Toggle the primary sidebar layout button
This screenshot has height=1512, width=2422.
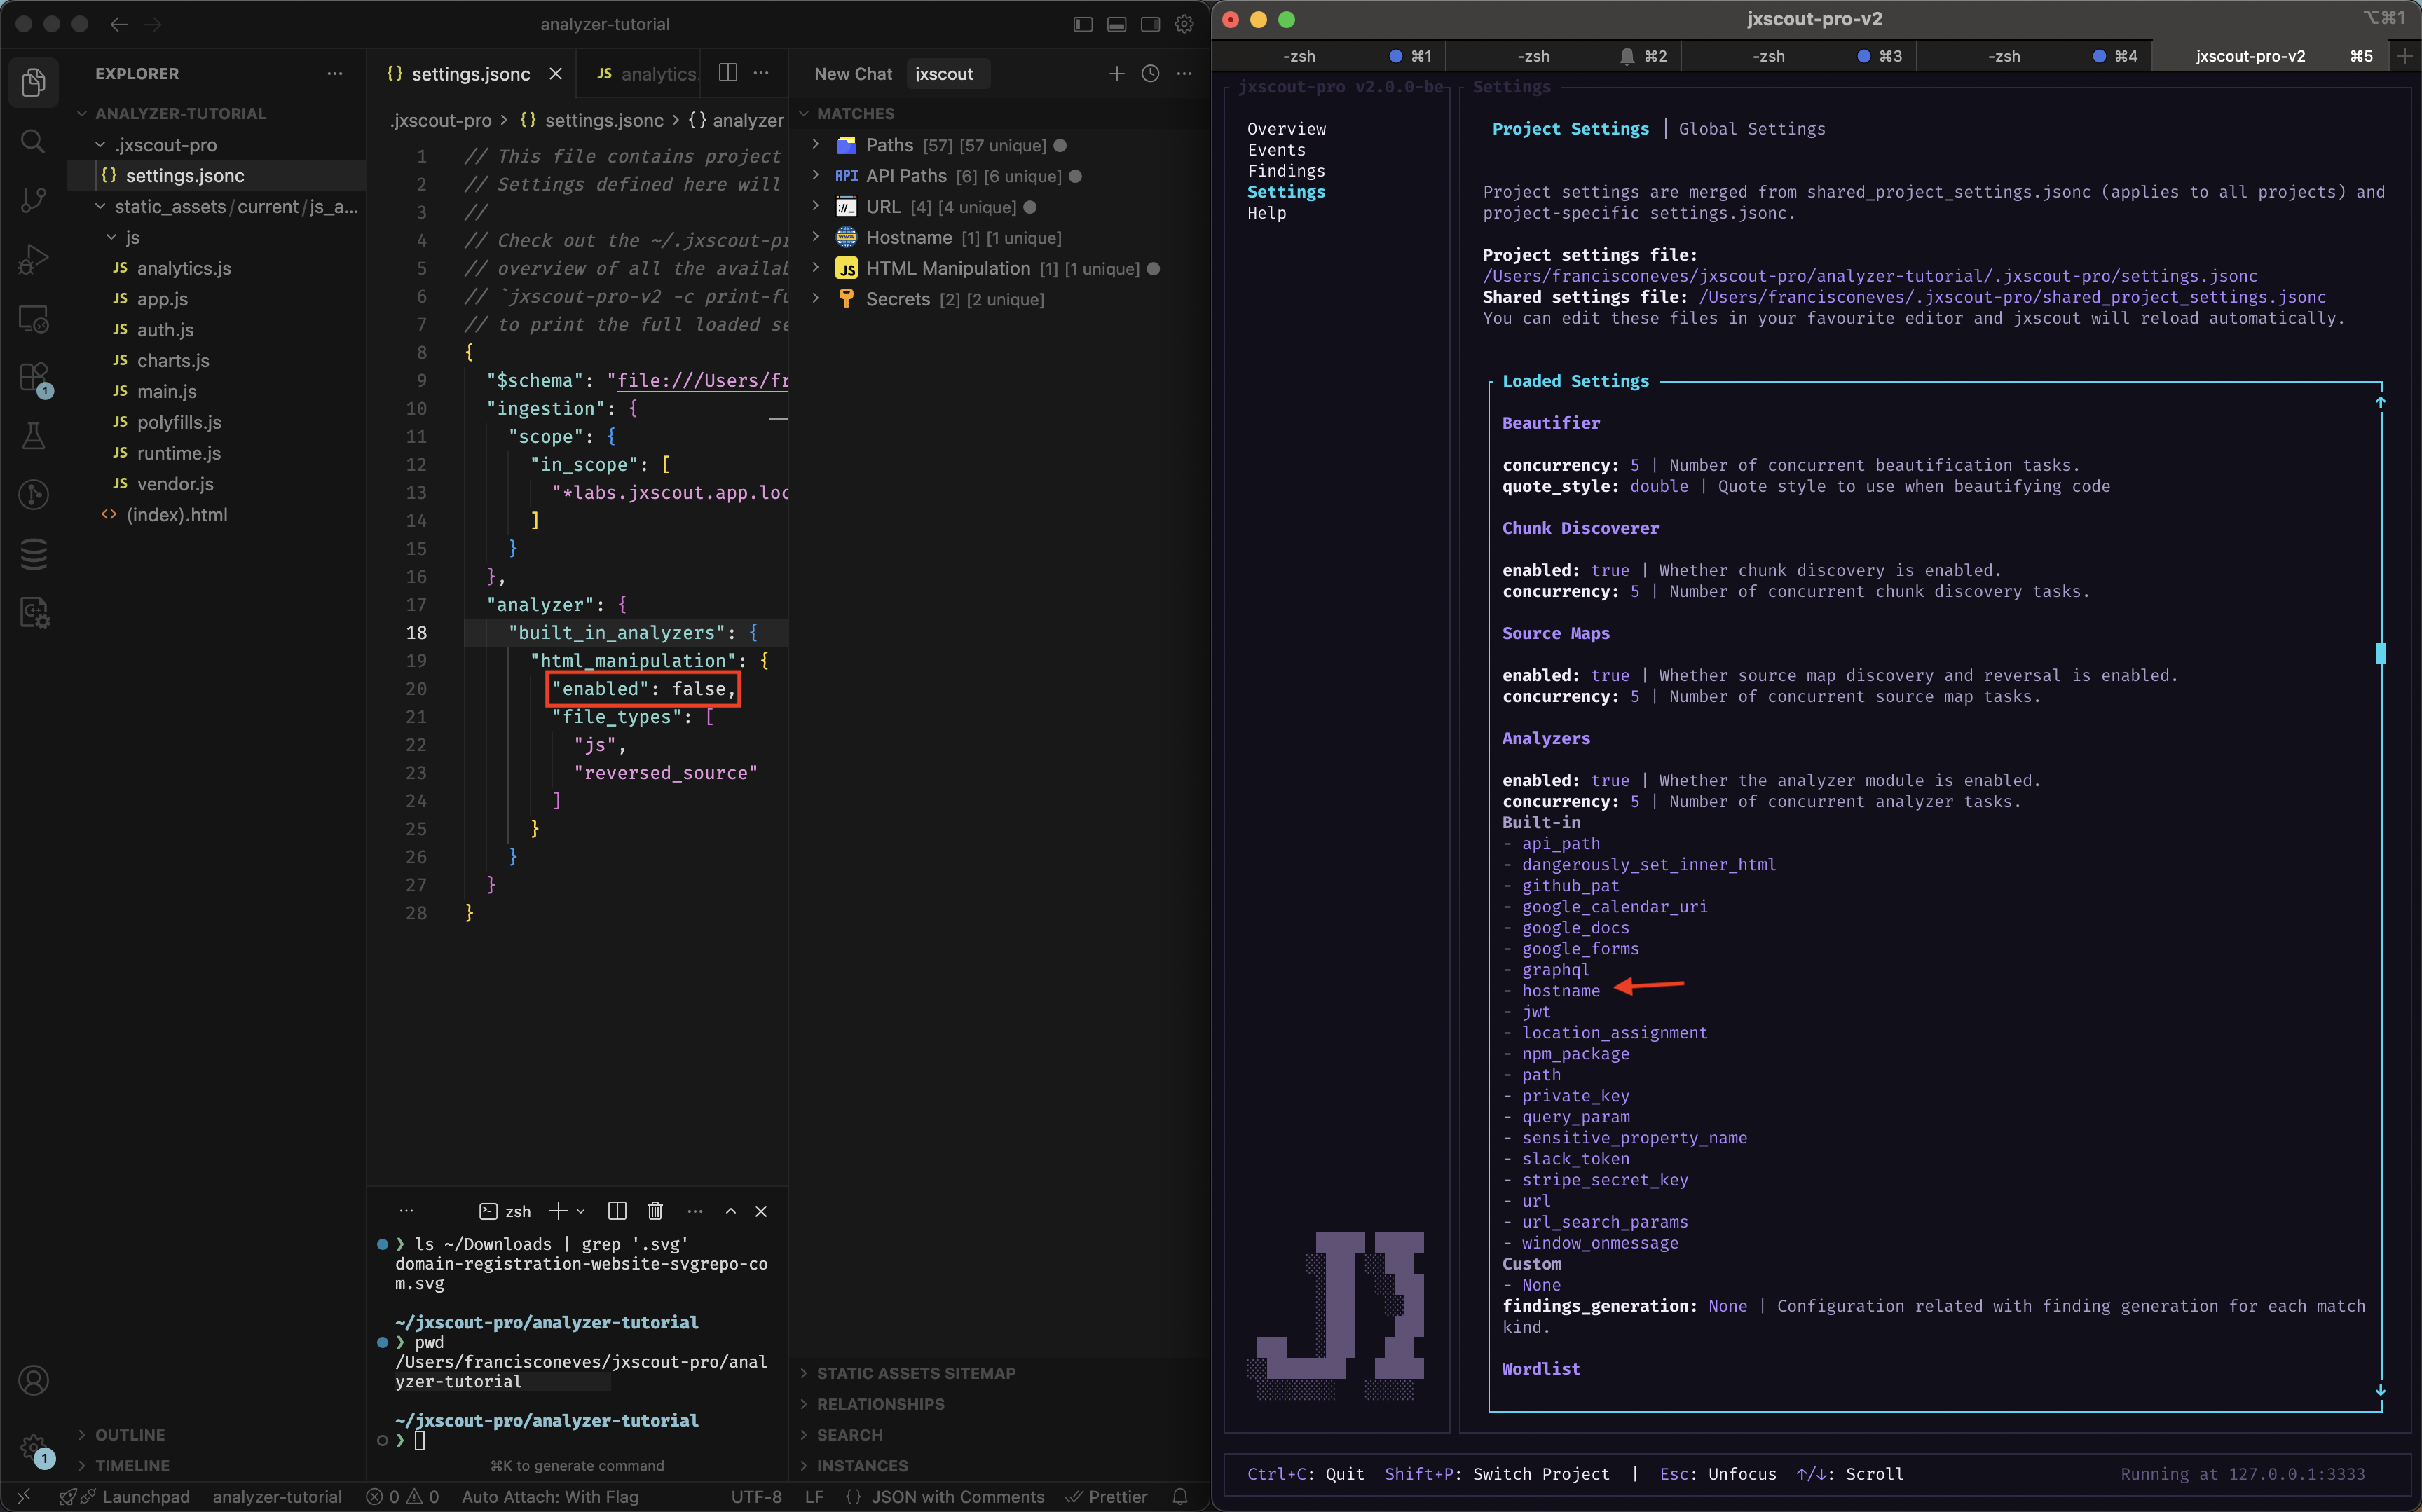coord(1083,24)
